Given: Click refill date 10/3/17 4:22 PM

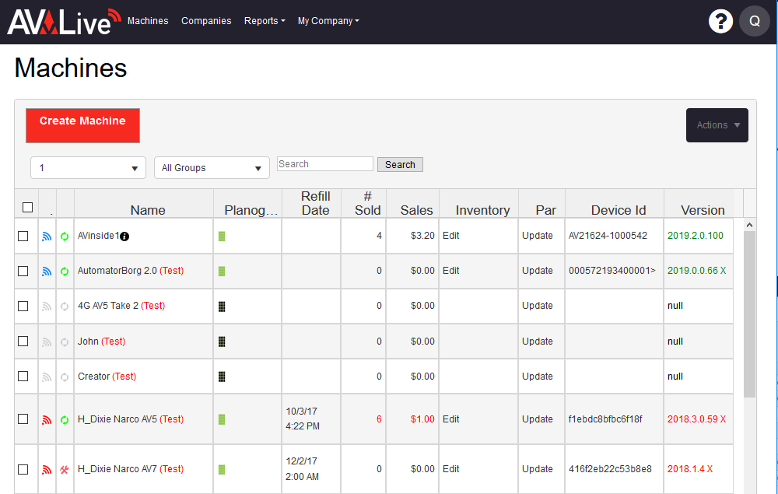Looking at the screenshot, I should 303,419.
